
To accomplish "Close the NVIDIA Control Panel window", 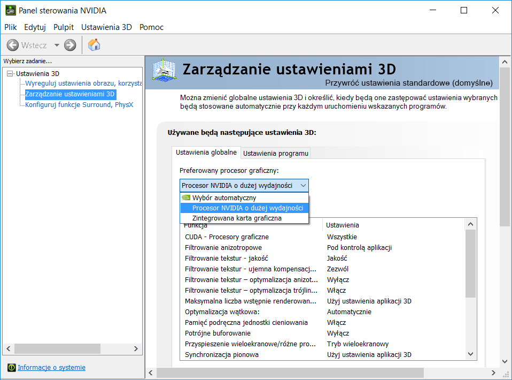I will coord(495,11).
